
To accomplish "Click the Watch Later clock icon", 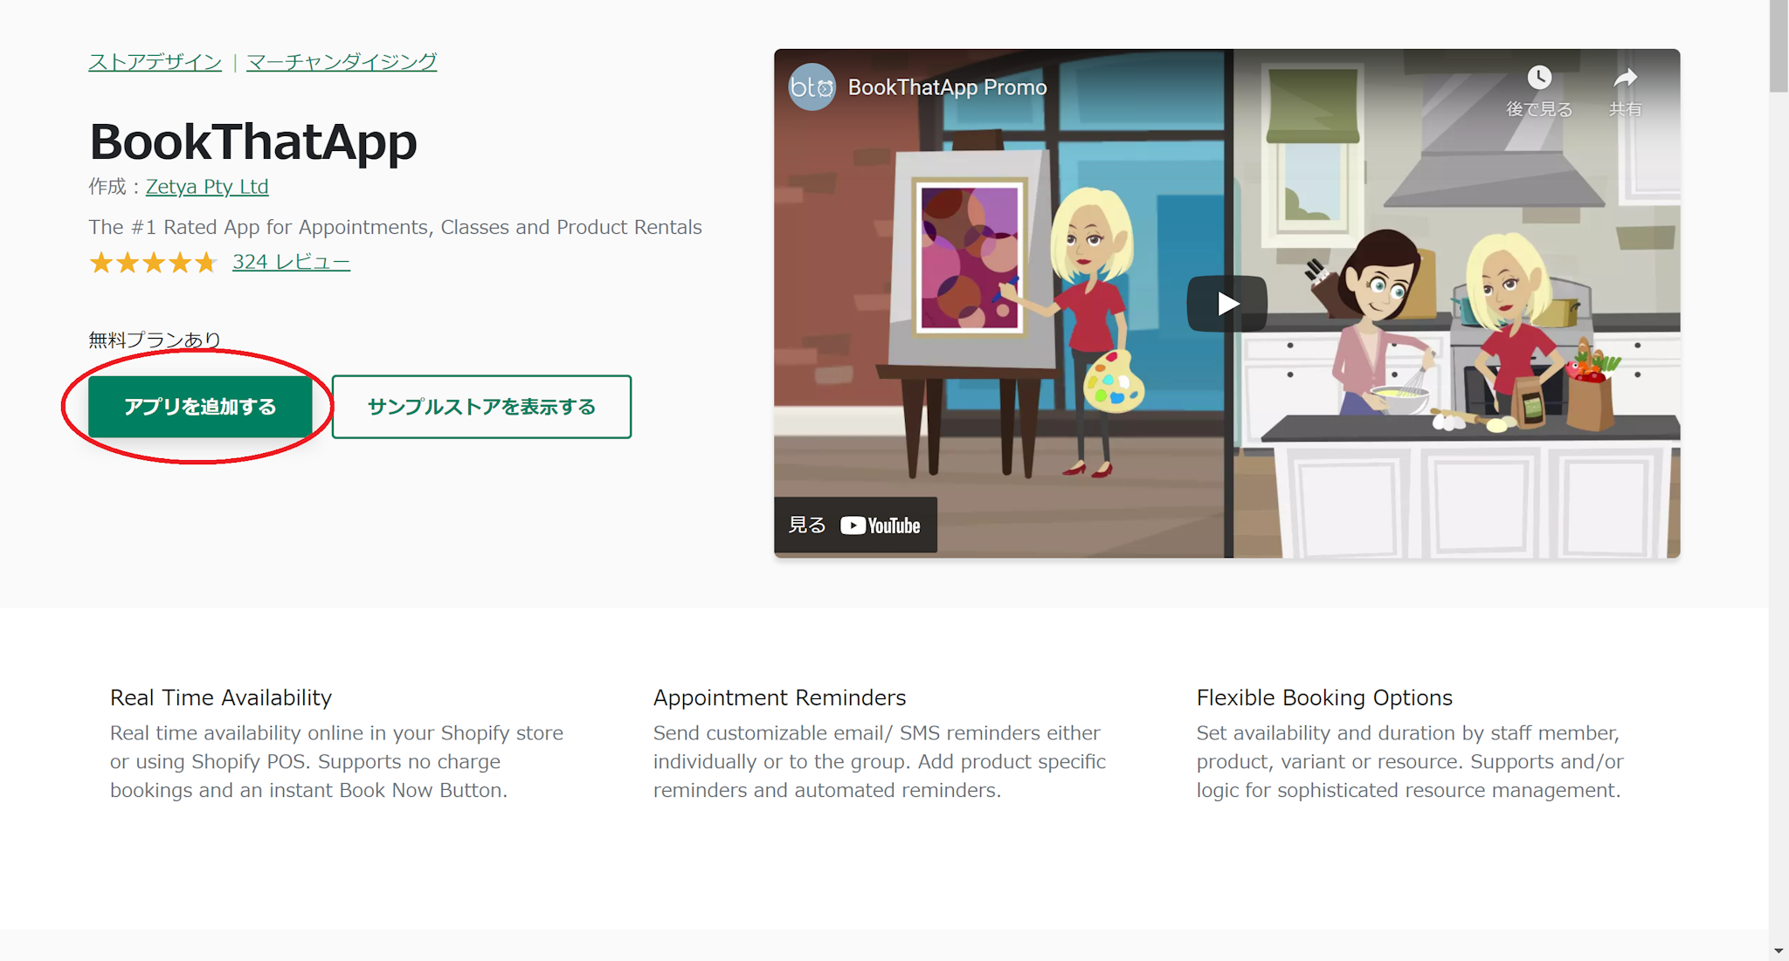I will point(1538,79).
